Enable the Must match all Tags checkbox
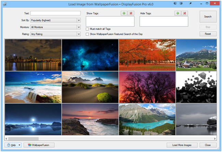222x152 pixels. [x=87, y=29]
